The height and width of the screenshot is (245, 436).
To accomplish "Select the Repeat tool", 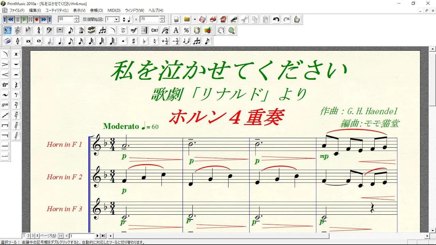I will tap(144, 30).
